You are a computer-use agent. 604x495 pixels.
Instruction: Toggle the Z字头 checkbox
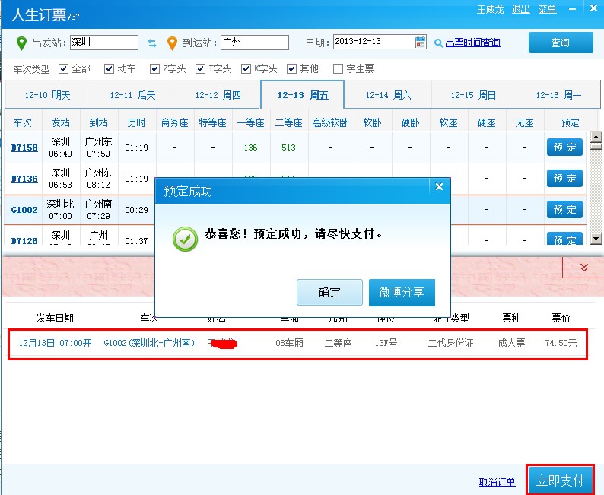(x=154, y=69)
